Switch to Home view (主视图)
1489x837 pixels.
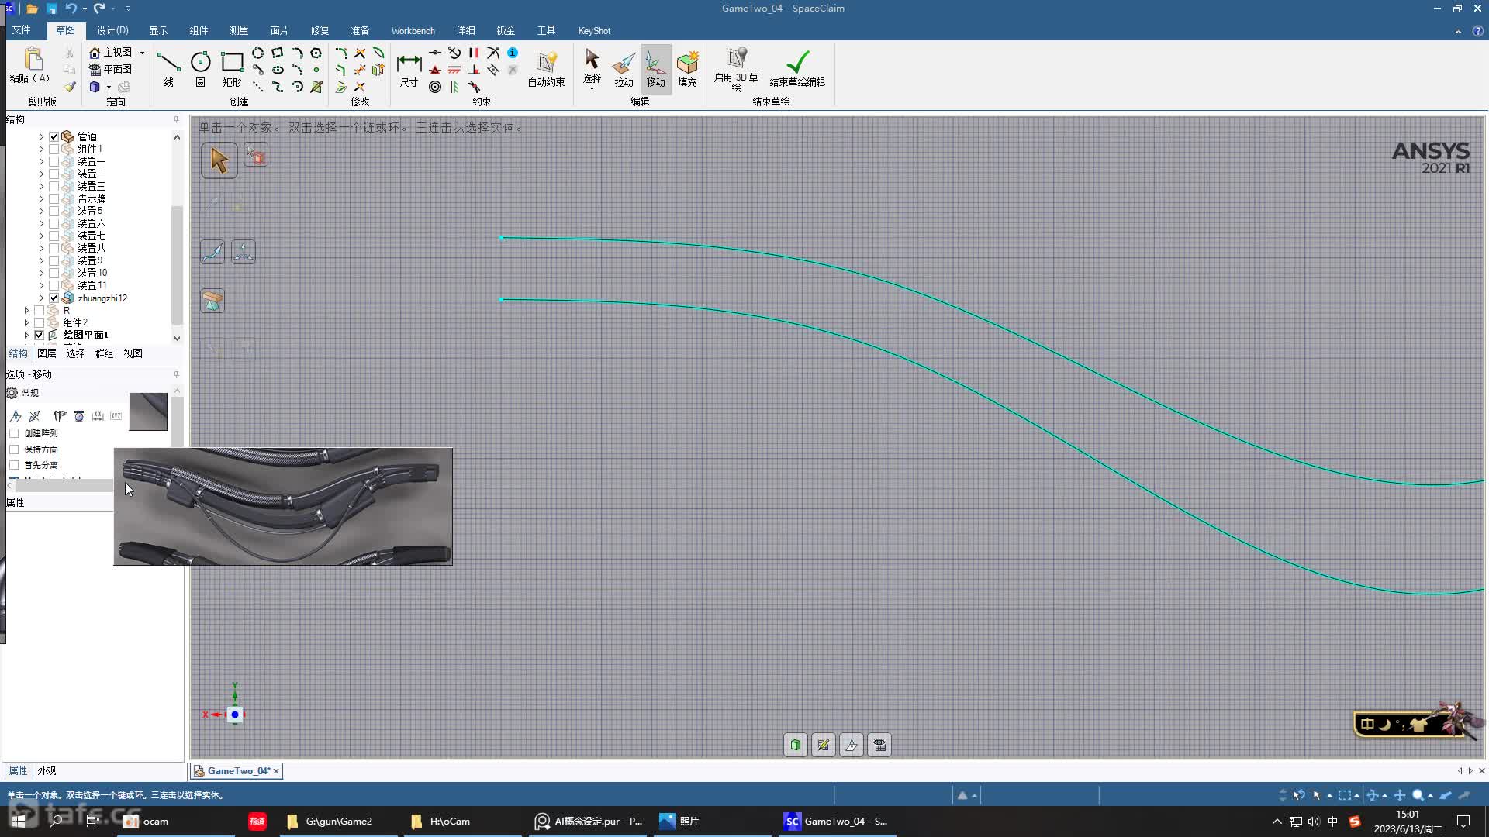(111, 52)
